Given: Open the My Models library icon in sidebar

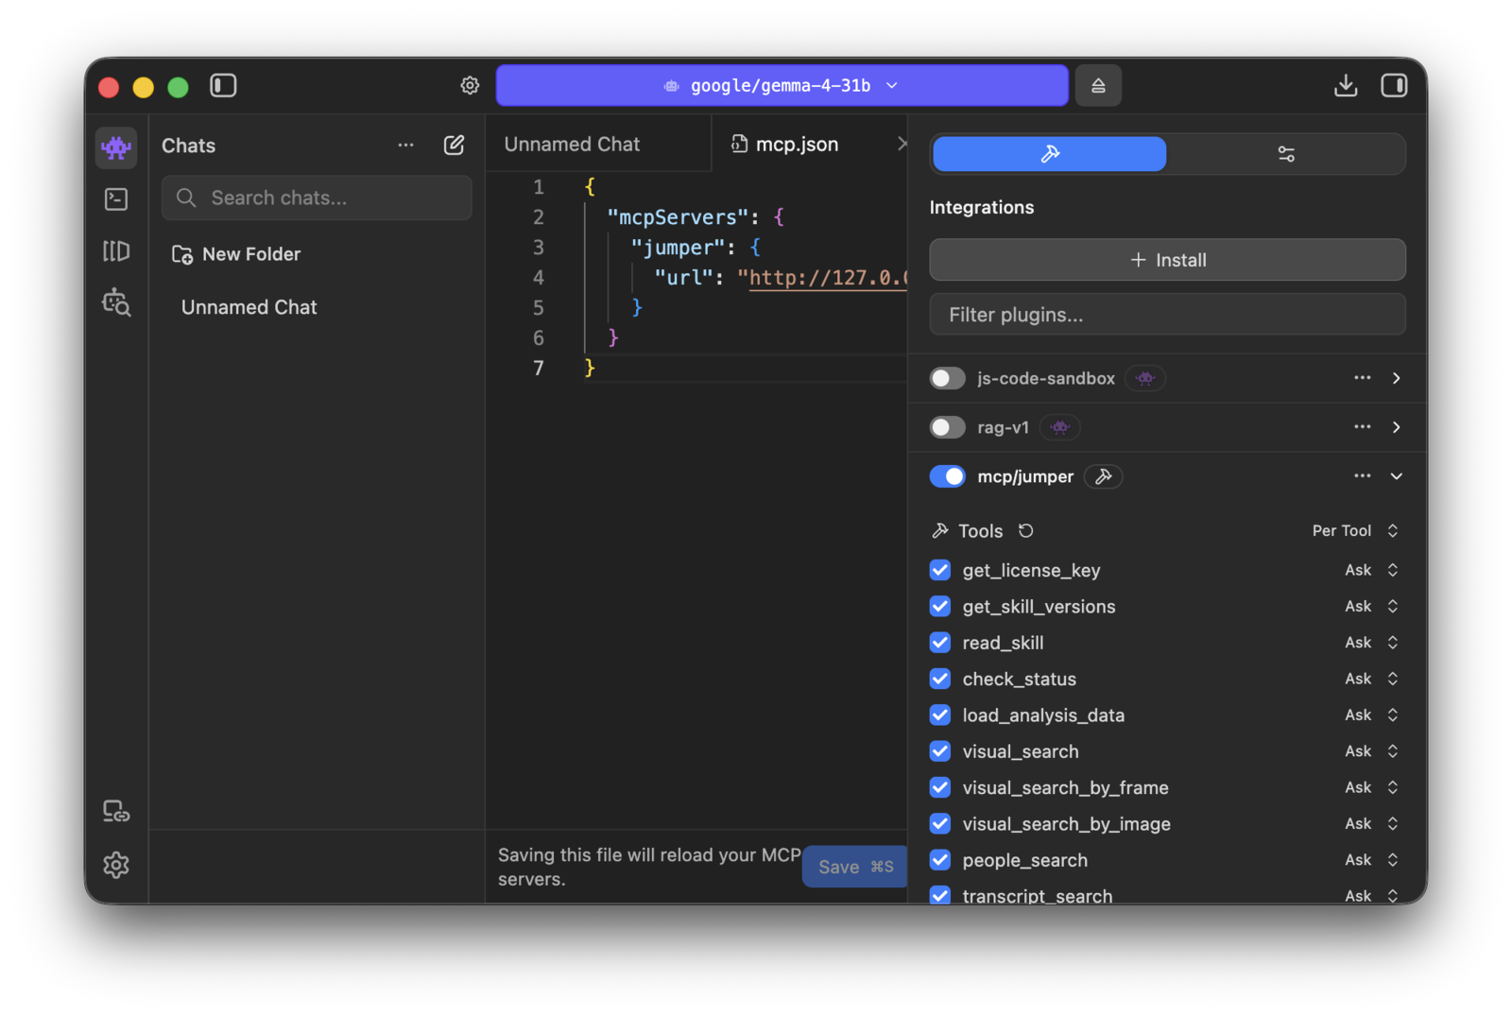Looking at the screenshot, I should [116, 250].
